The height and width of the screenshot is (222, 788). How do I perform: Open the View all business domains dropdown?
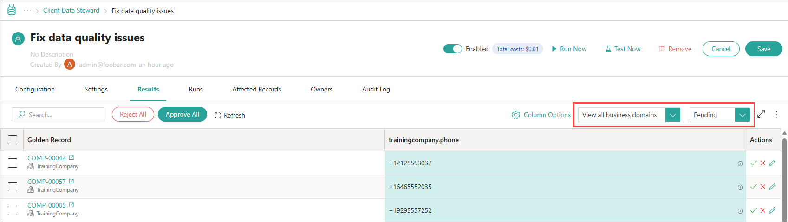coord(672,115)
